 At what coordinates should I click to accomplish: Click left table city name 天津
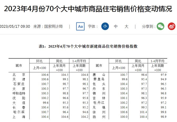pyautogui.click(x=19, y=79)
